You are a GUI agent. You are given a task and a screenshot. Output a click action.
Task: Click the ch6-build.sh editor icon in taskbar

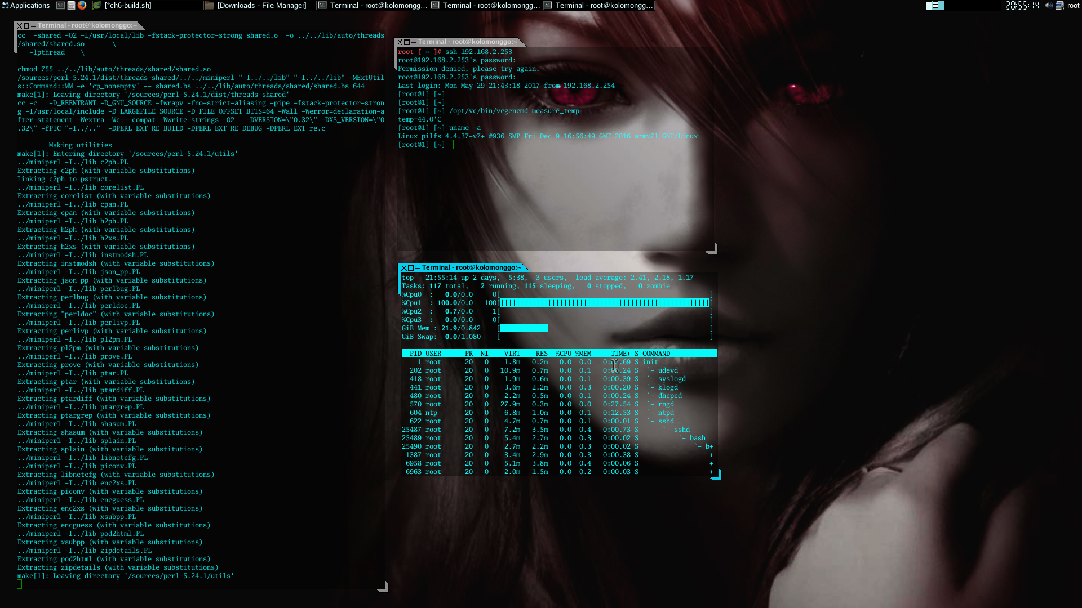click(x=97, y=5)
